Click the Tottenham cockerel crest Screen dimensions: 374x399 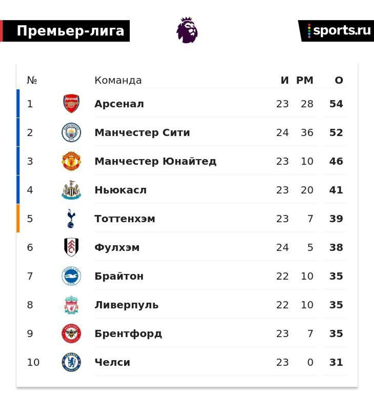click(71, 218)
